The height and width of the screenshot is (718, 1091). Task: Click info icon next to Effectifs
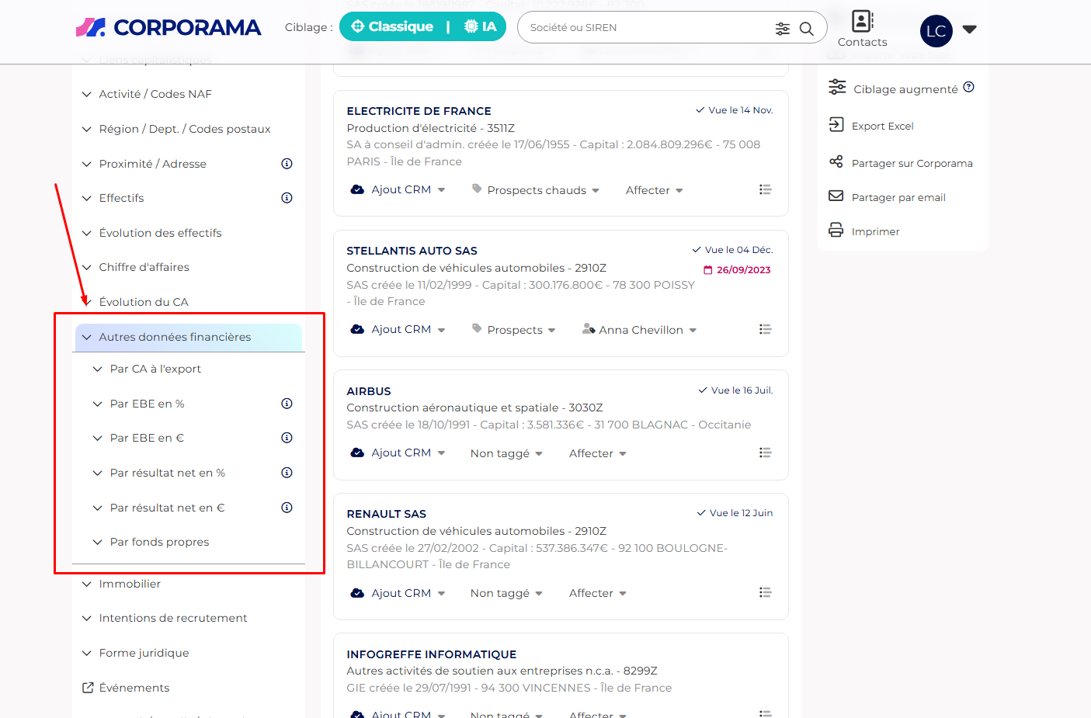point(287,198)
